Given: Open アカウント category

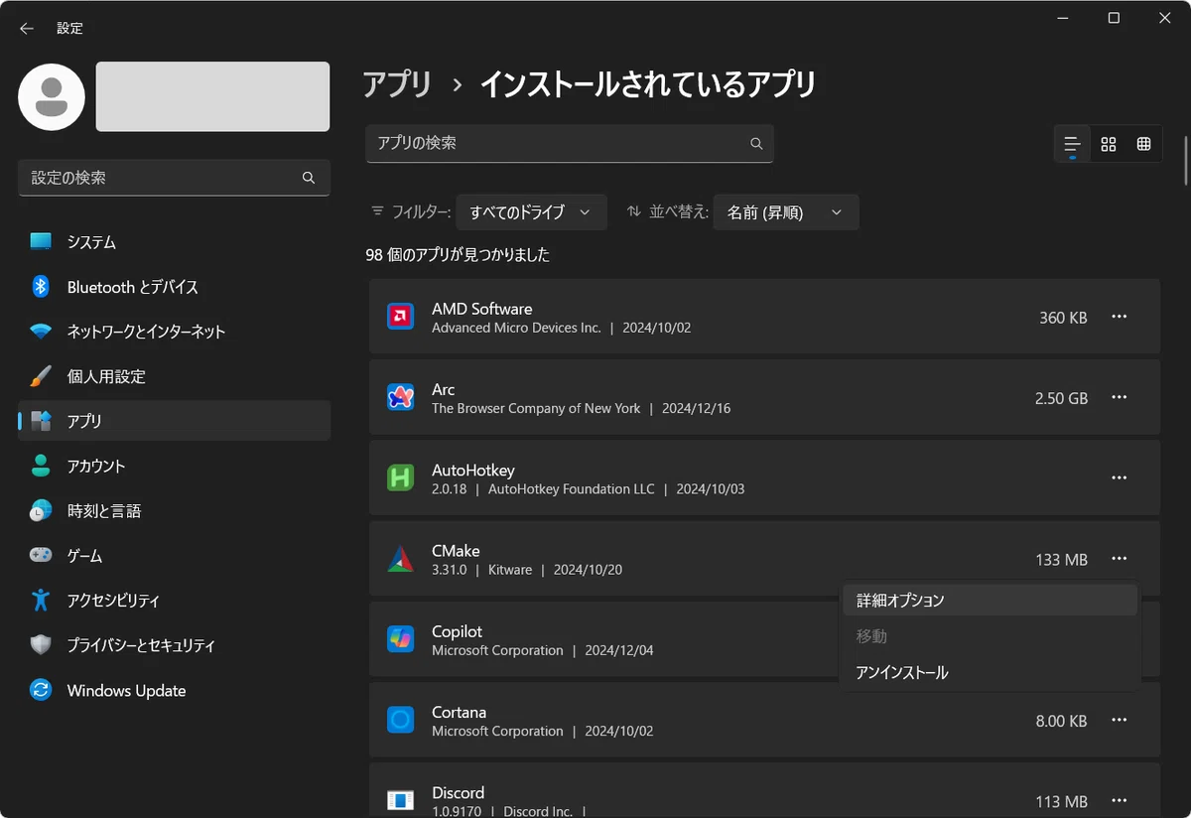Looking at the screenshot, I should coord(174,466).
